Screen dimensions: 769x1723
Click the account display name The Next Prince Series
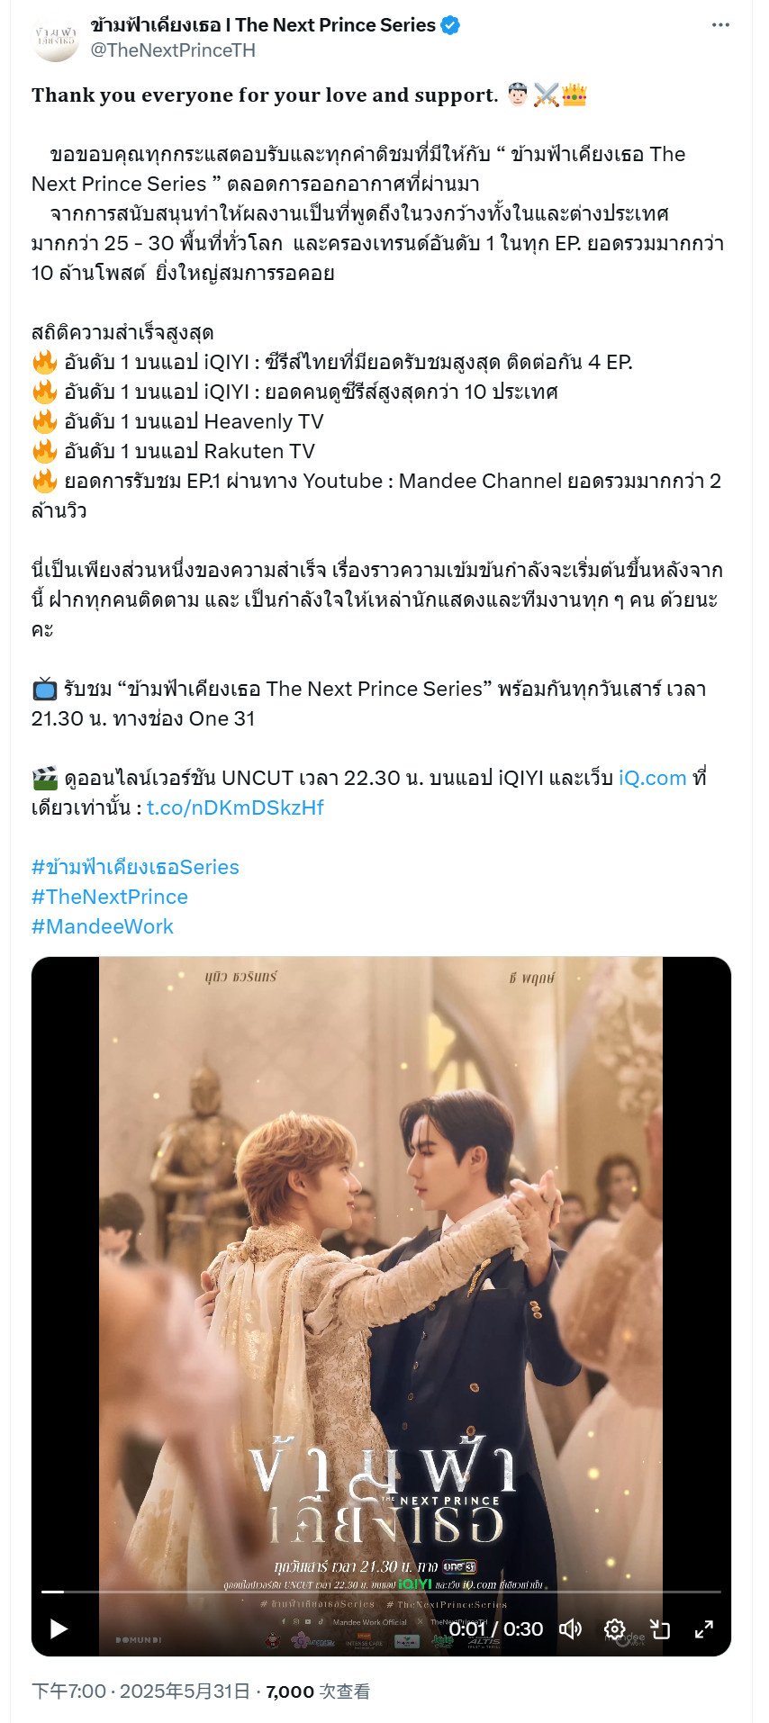[x=263, y=25]
